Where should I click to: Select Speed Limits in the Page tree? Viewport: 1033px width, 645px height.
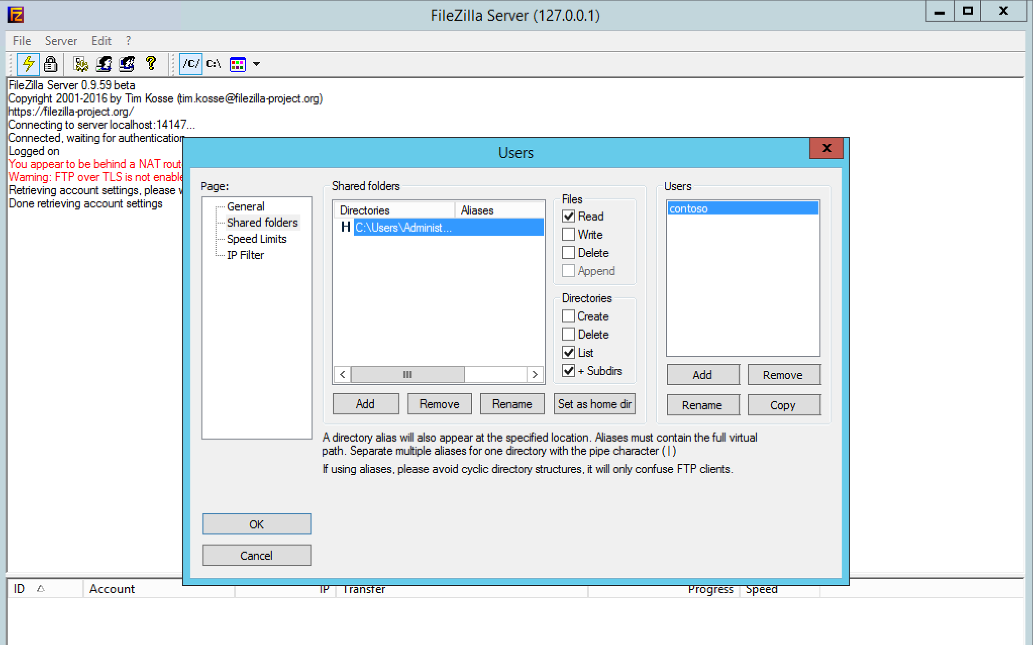tap(256, 238)
